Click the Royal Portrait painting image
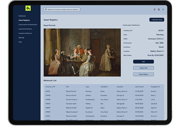This screenshot has height=126, width=181. click(82, 53)
